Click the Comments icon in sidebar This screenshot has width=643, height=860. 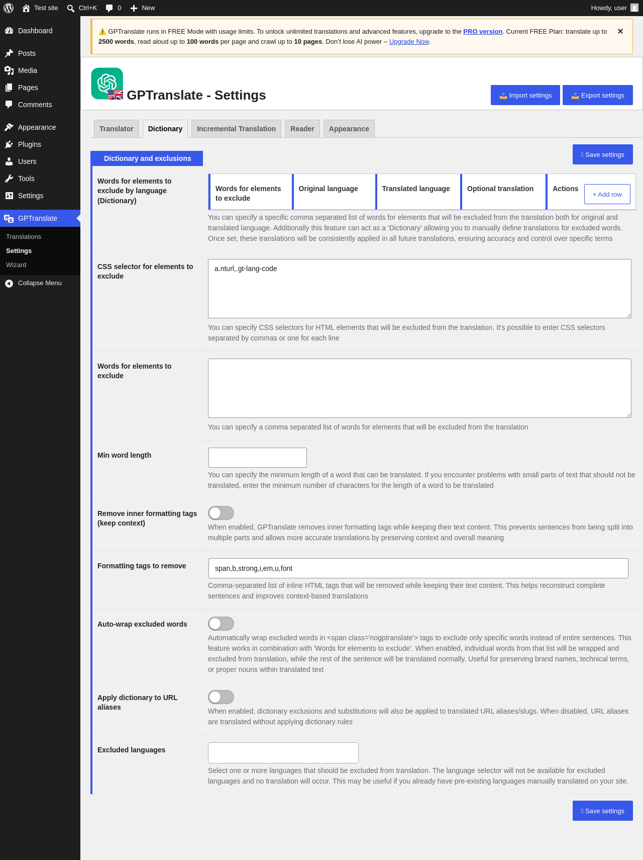pos(9,105)
